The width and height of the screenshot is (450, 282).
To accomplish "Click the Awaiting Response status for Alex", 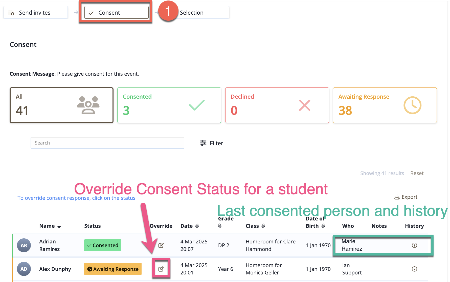I will click(x=113, y=269).
